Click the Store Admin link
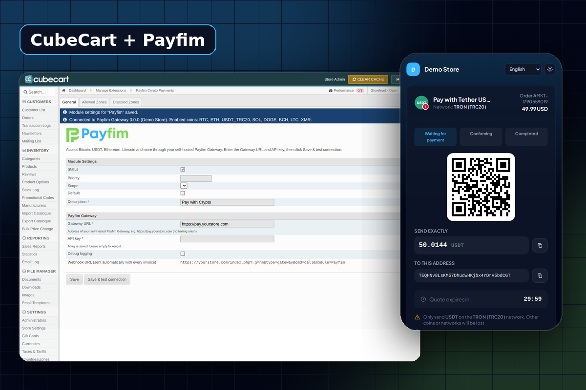 coord(335,79)
